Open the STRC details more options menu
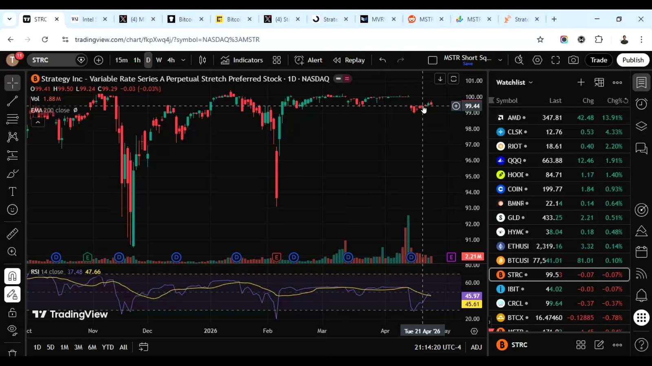 pyautogui.click(x=617, y=345)
